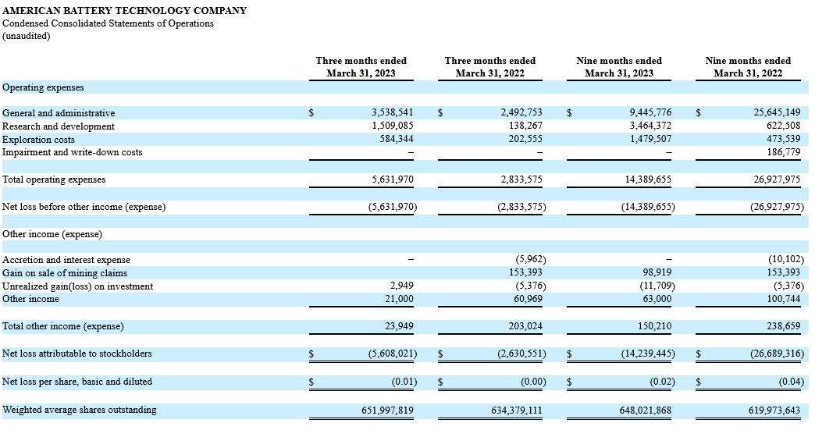Click mining claims gain value 98,919

point(657,272)
